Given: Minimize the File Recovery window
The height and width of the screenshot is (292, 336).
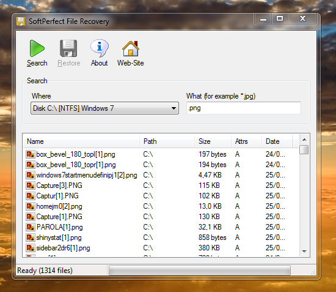Looking at the screenshot, I should click(263, 19).
